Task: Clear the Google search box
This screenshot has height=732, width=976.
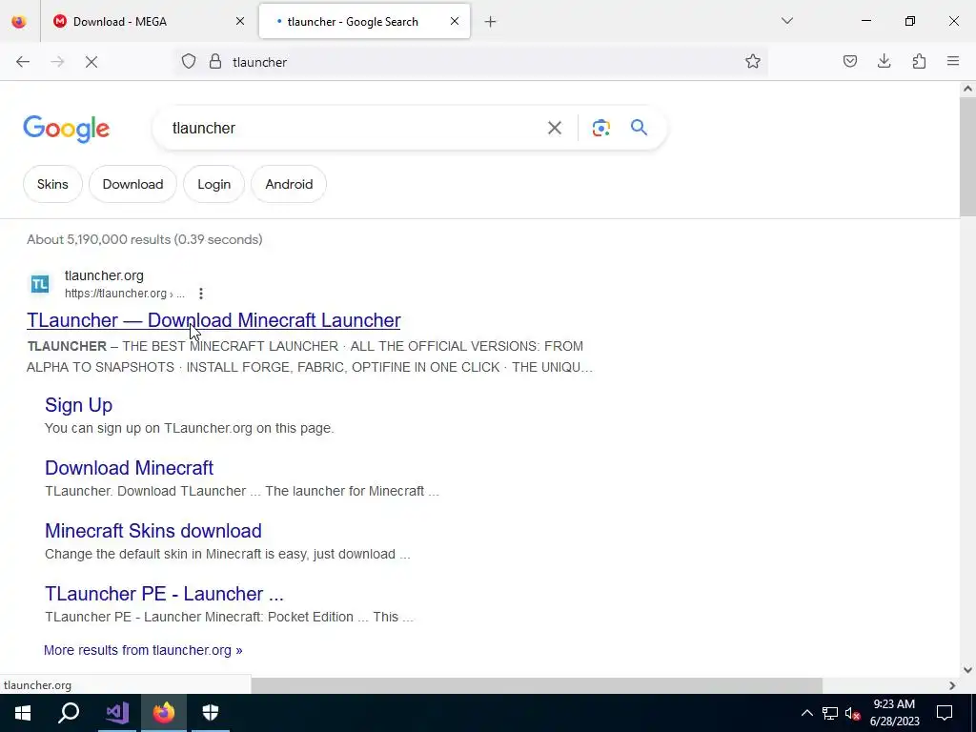Action: 554,128
